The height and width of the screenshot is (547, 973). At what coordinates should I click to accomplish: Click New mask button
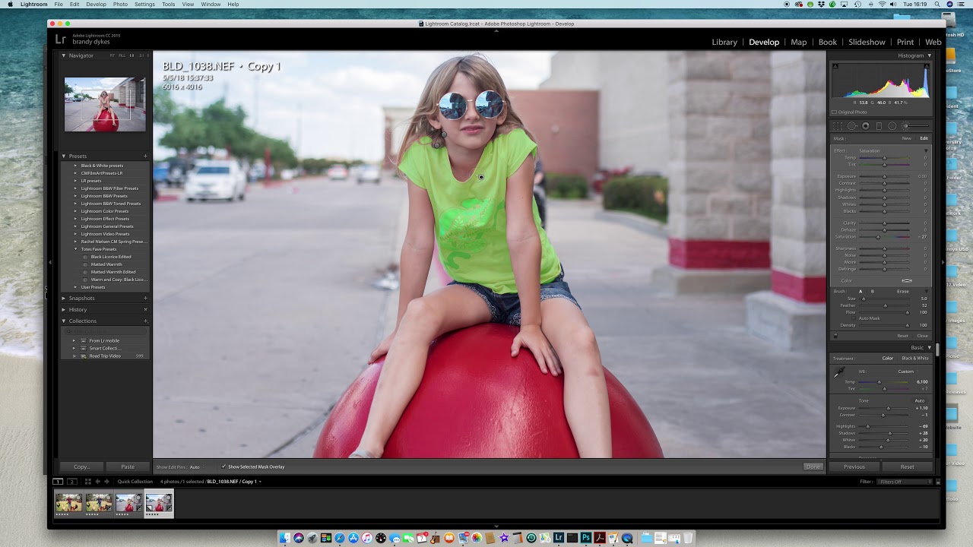(x=906, y=138)
